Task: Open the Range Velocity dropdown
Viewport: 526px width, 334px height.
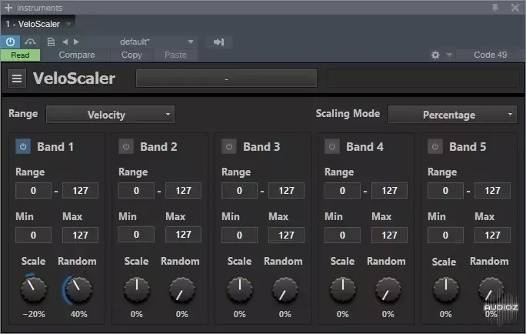Action: coord(111,115)
